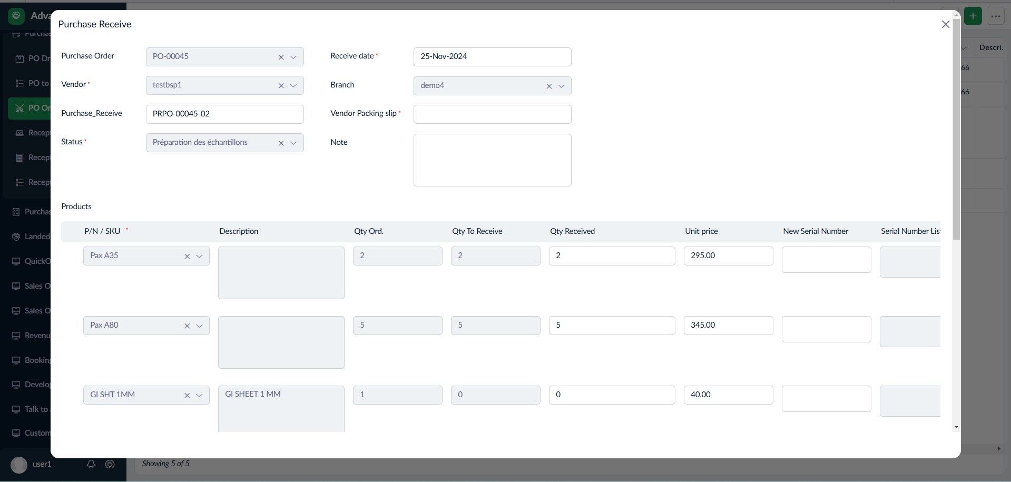This screenshot has width=1011, height=482.
Task: Click the green plus add button
Action: [x=973, y=16]
